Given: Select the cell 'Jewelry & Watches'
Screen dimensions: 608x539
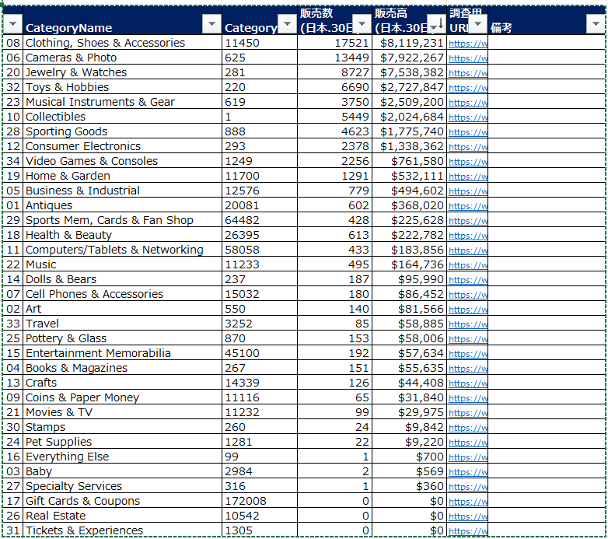Looking at the screenshot, I should point(122,72).
